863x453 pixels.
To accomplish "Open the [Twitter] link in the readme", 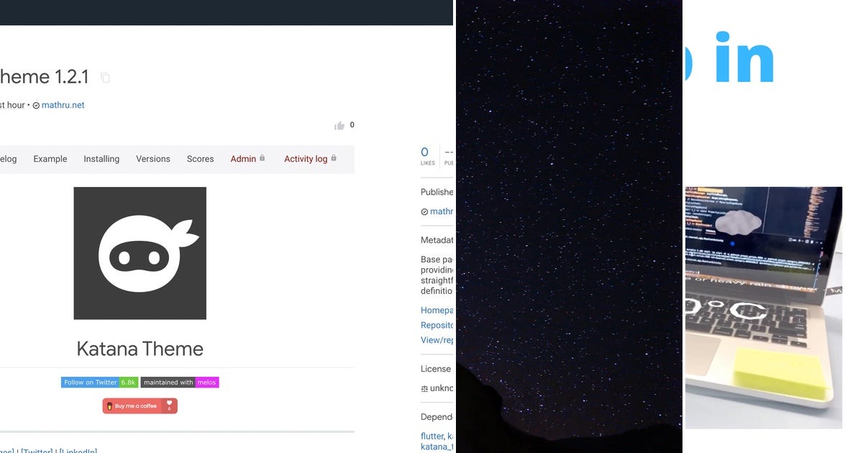I will click(x=37, y=451).
